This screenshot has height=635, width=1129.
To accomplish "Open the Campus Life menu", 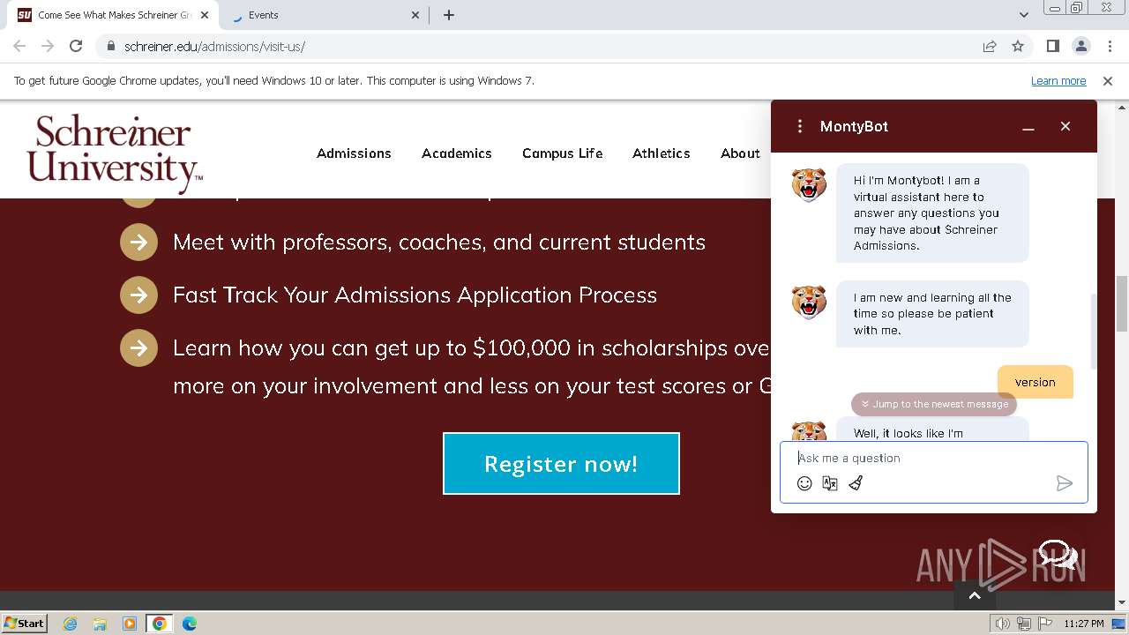I will coord(563,153).
